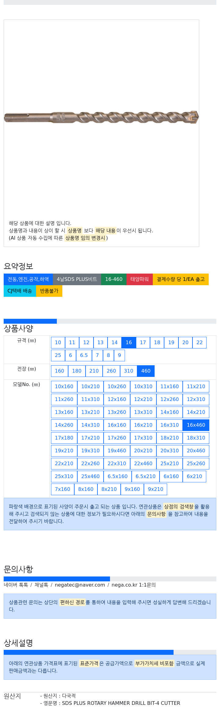Click the 반품불가 badge

(49, 291)
